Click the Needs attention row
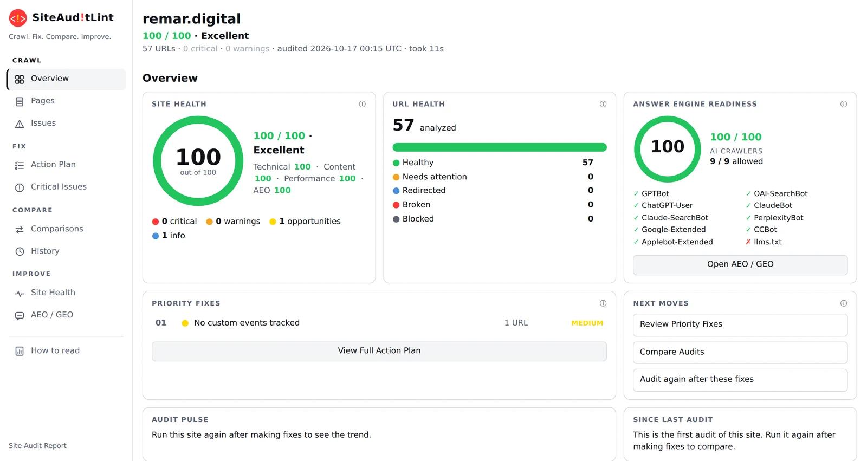This screenshot has width=867, height=461. [493, 177]
